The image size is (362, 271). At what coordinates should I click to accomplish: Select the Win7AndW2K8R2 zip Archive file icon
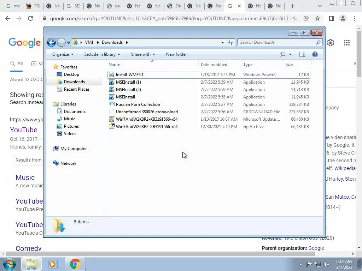112,127
